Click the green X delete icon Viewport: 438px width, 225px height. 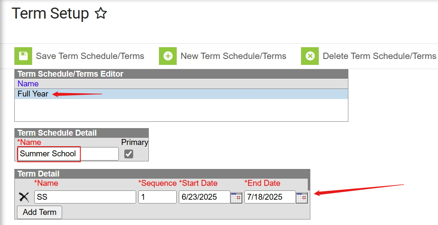point(310,56)
